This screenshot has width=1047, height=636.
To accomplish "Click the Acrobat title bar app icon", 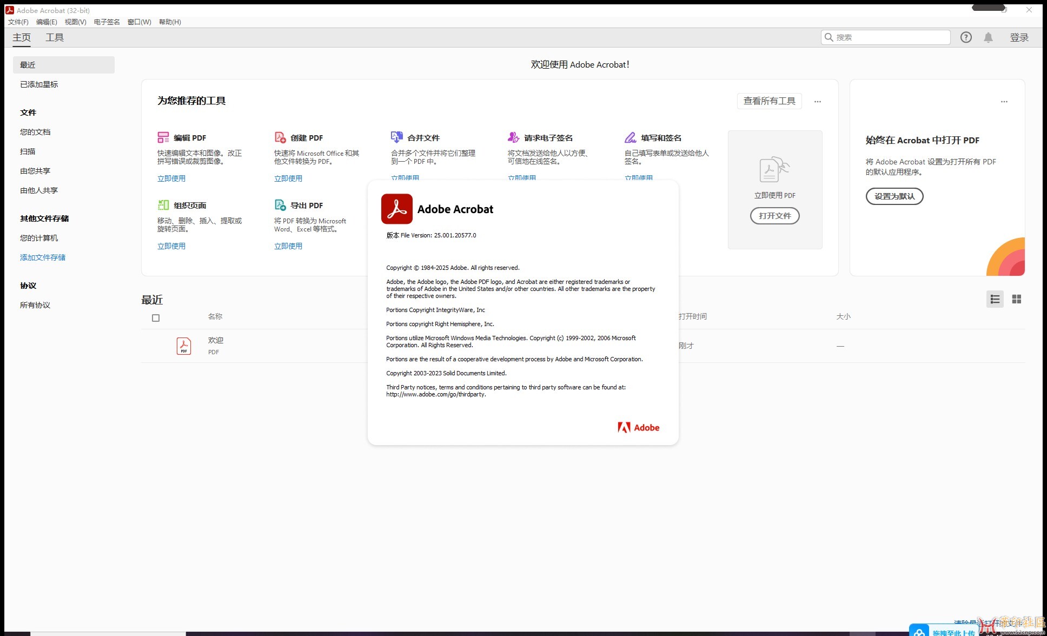I will pyautogui.click(x=10, y=10).
